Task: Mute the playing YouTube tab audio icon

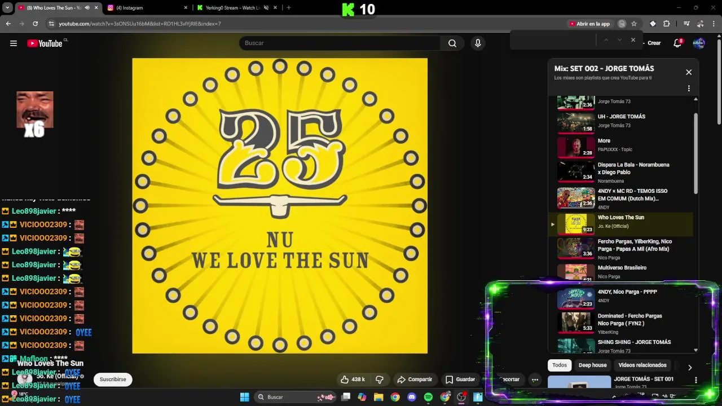Action: (87, 8)
